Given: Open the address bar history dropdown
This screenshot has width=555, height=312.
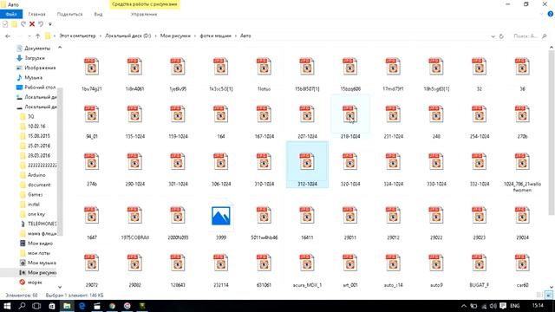Looking at the screenshot, I should 493,36.
